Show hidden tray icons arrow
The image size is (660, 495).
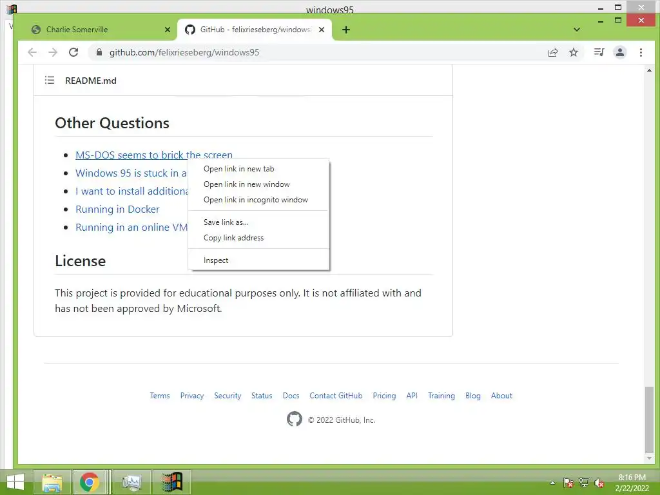pos(552,483)
